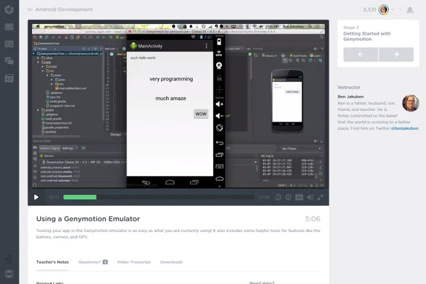426x284 pixels.
Task: Click the video frame showing Android Studio
Action: [x=178, y=106]
